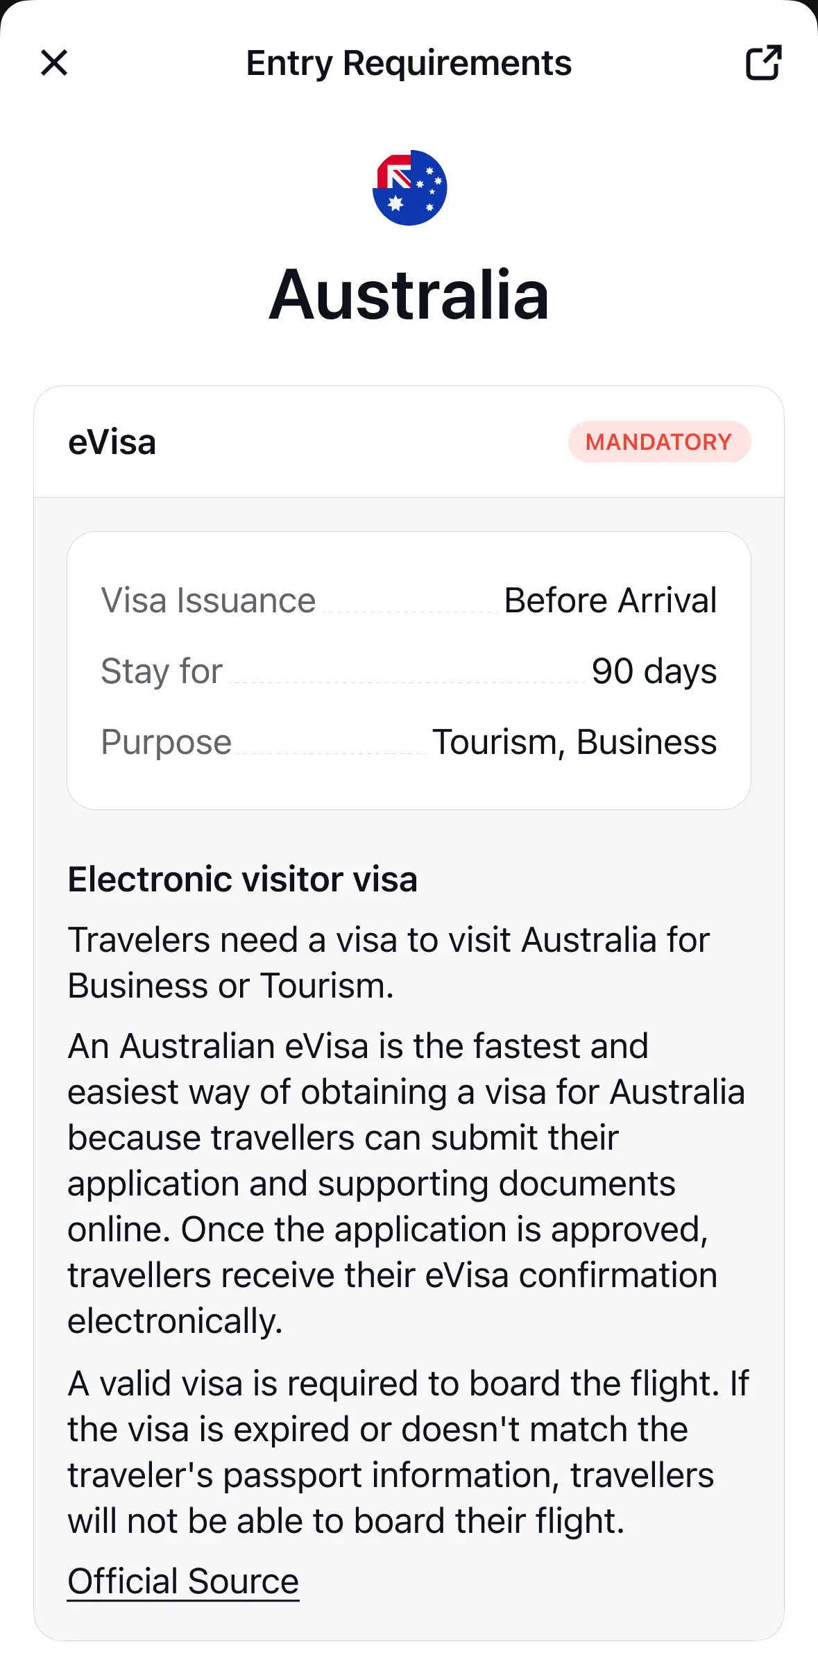Click the Electronic visitor visa heading

click(x=243, y=880)
